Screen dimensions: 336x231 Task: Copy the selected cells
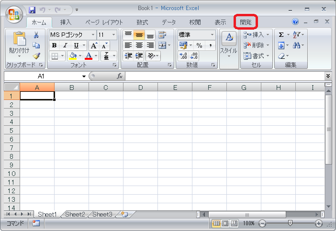point(36,45)
